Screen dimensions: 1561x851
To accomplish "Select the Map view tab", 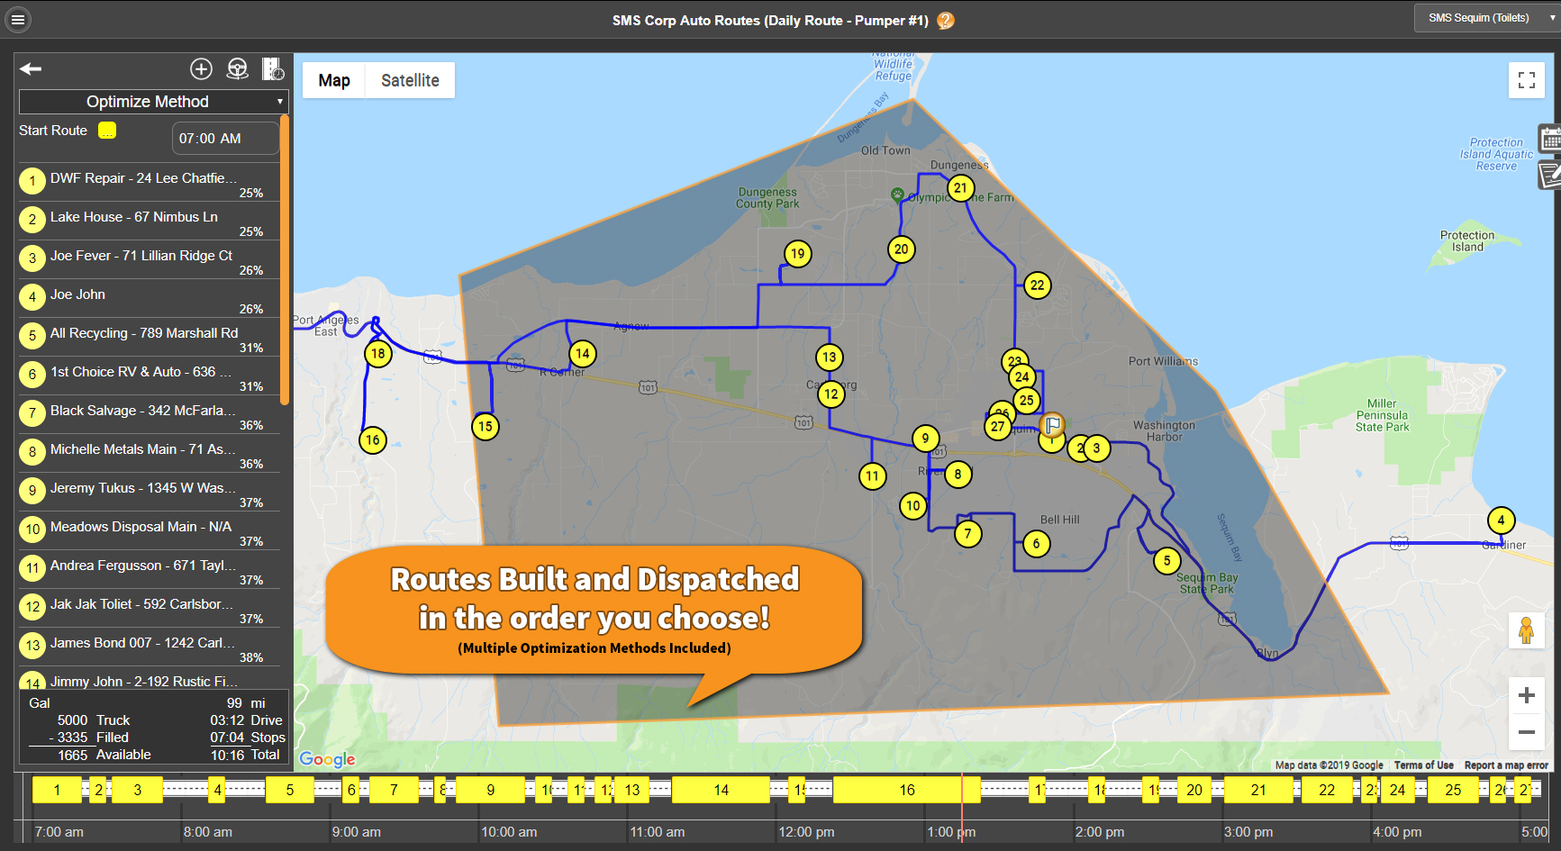I will [x=334, y=80].
